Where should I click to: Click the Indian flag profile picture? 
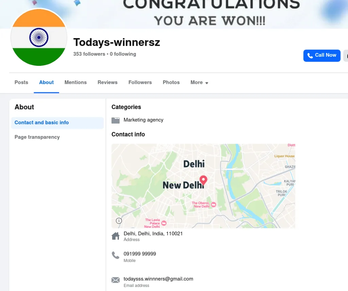39,37
